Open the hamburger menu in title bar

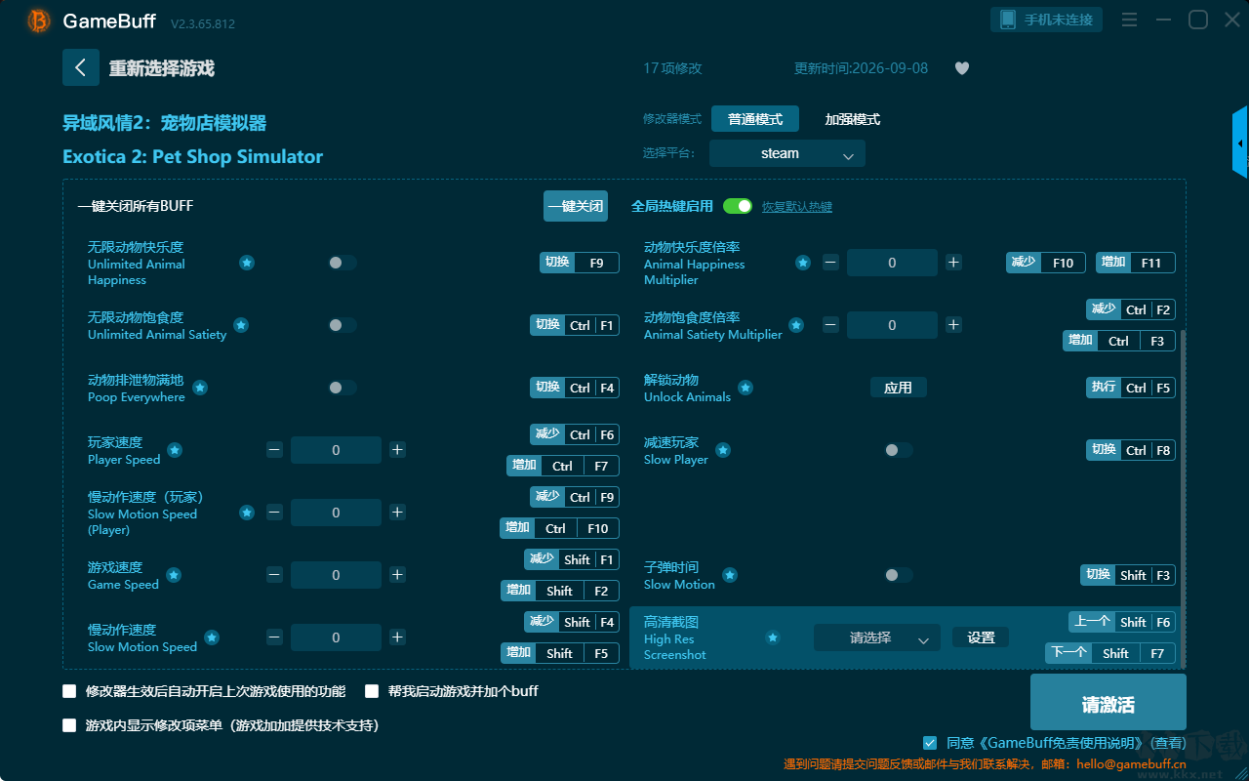[x=1129, y=20]
